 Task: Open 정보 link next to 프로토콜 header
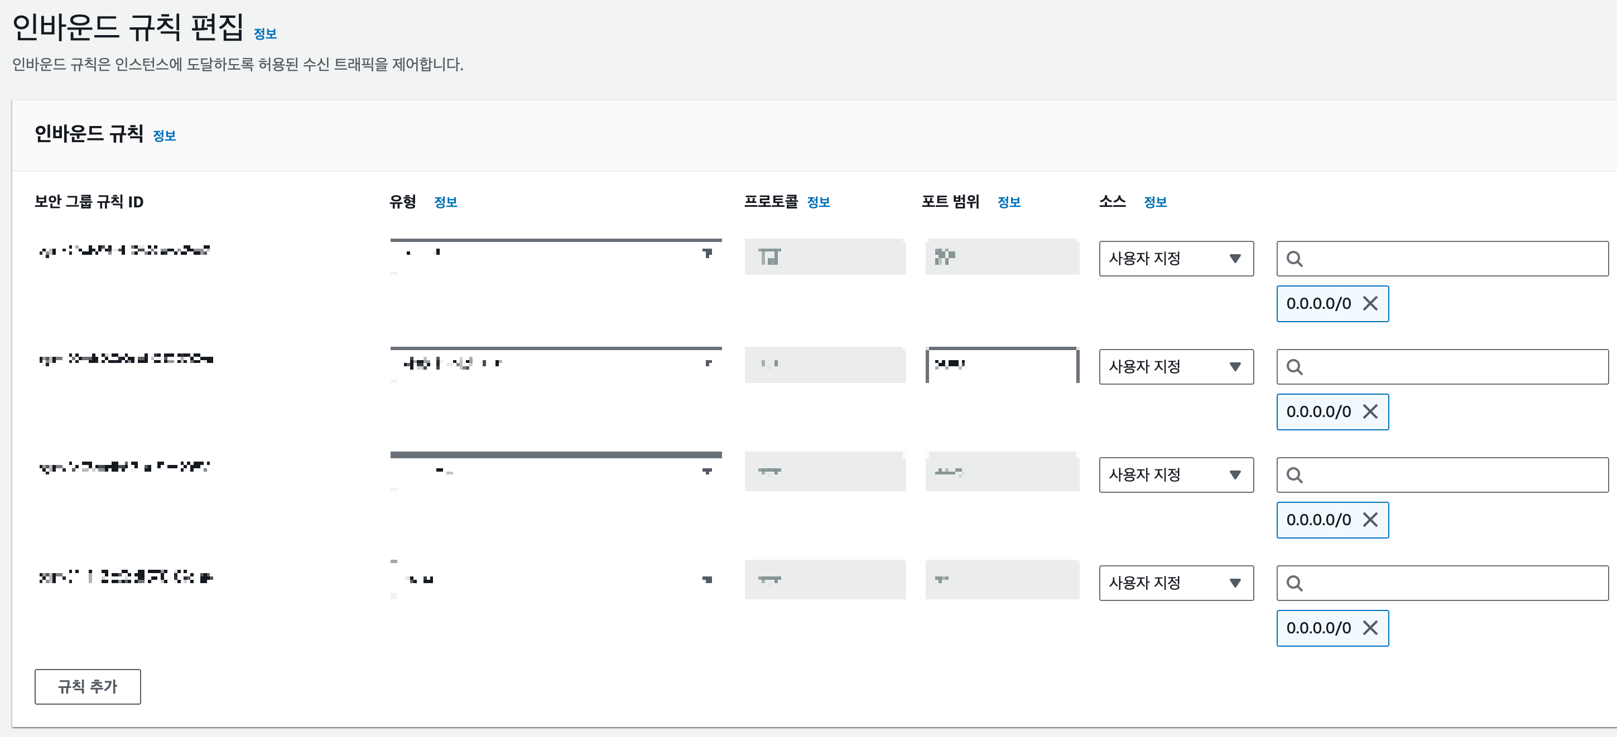pyautogui.click(x=818, y=202)
